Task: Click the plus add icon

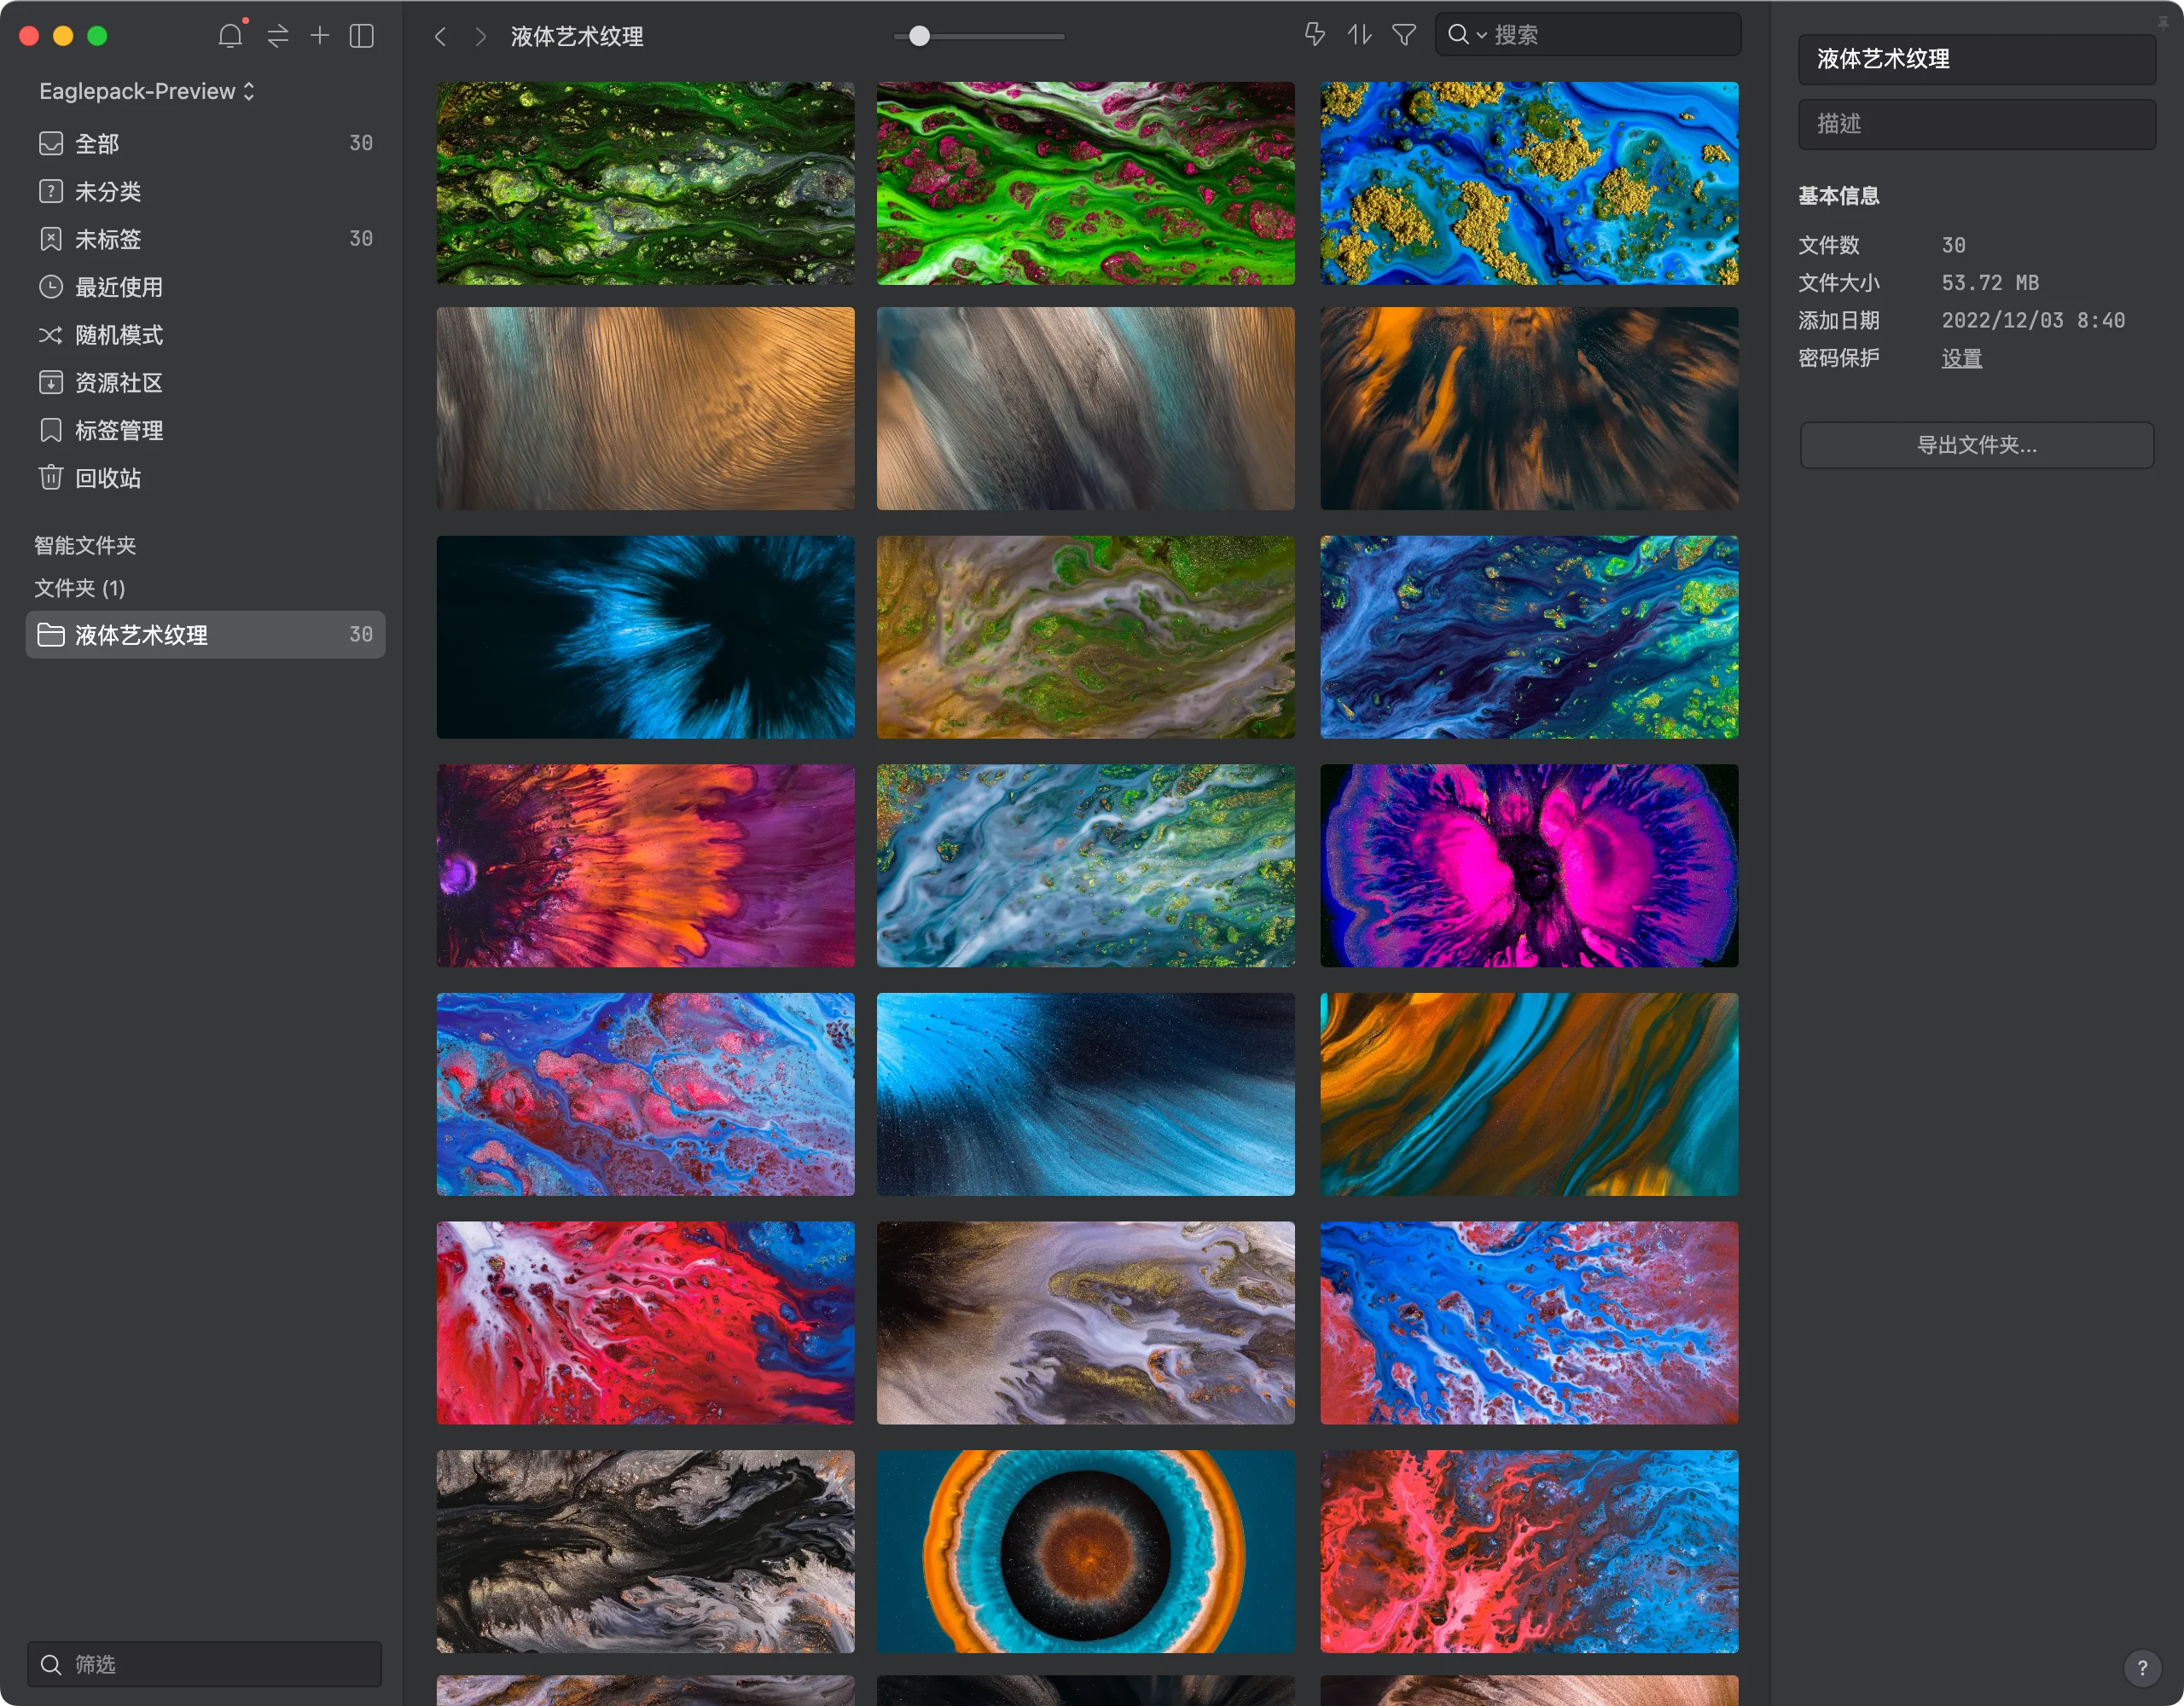Action: coord(320,36)
